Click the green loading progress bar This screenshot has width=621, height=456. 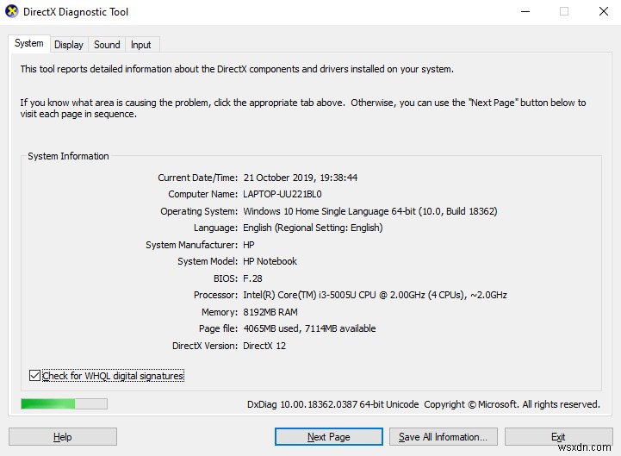pos(64,403)
